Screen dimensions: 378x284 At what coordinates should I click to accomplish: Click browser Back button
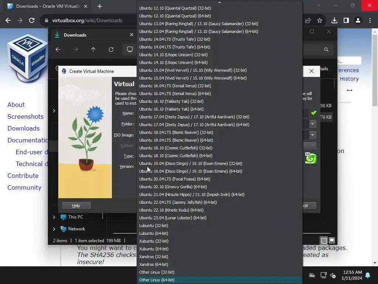pyautogui.click(x=8, y=21)
